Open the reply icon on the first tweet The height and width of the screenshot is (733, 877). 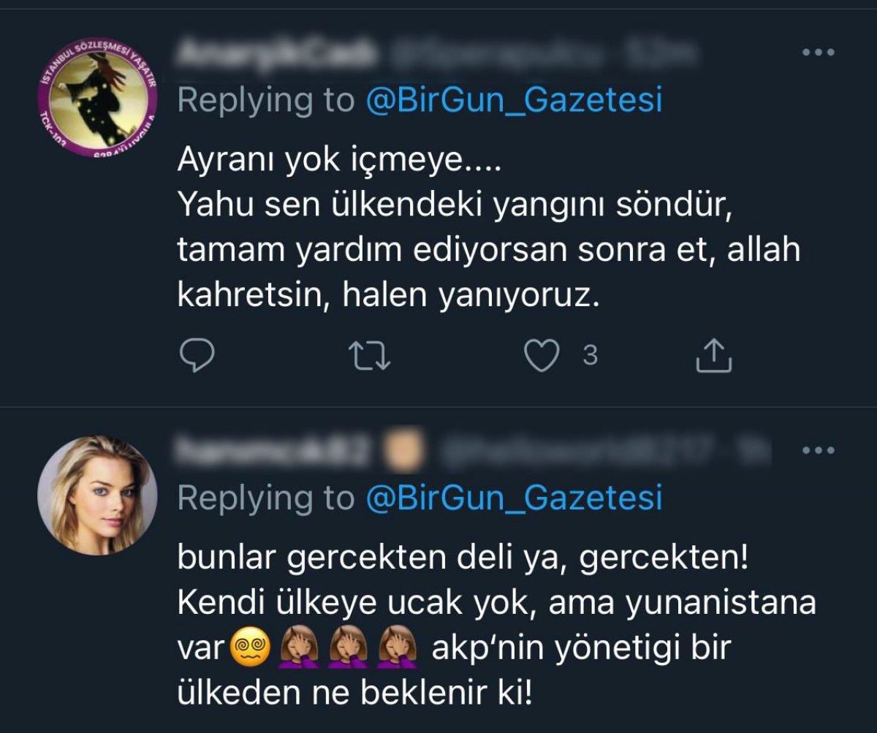(x=197, y=356)
